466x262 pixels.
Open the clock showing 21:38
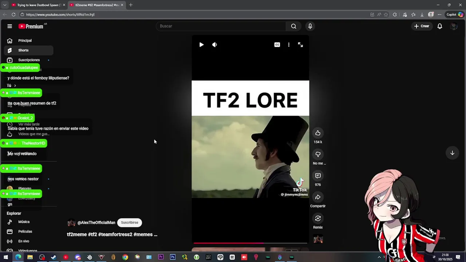pos(445,257)
